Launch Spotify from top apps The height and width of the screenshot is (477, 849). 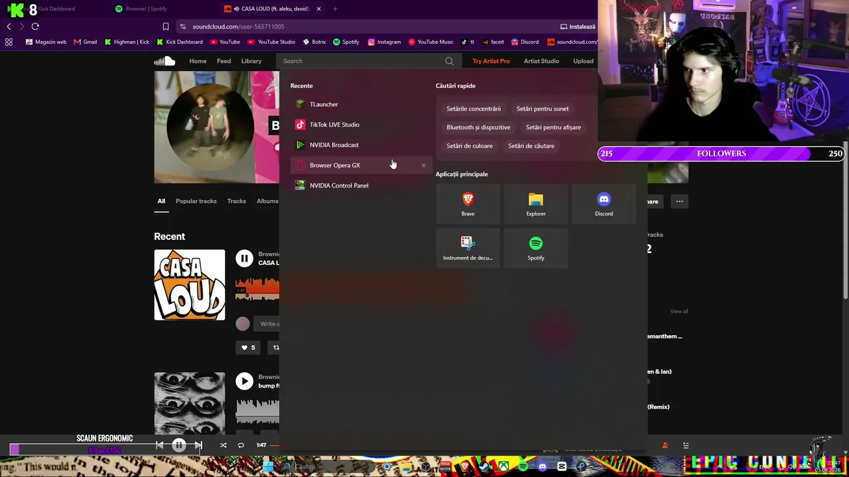click(536, 248)
